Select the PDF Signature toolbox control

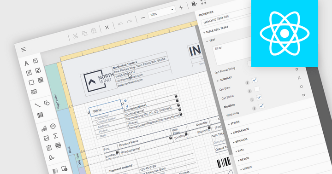(x=52, y=158)
